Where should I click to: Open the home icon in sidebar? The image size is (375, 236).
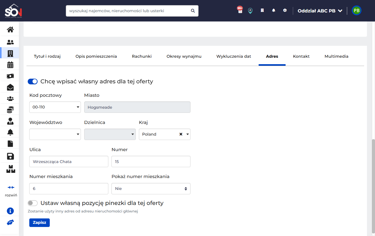pos(10,30)
